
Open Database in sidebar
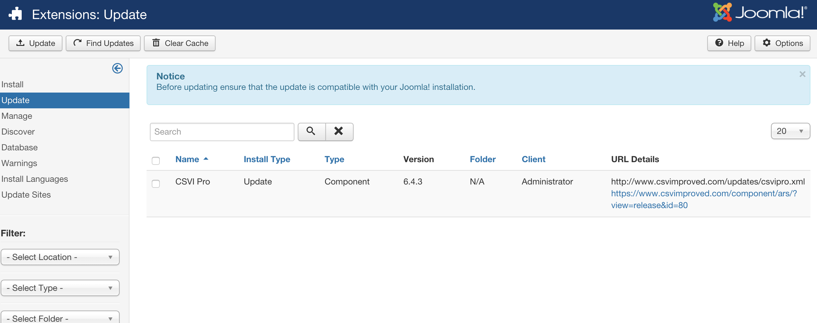tap(19, 147)
